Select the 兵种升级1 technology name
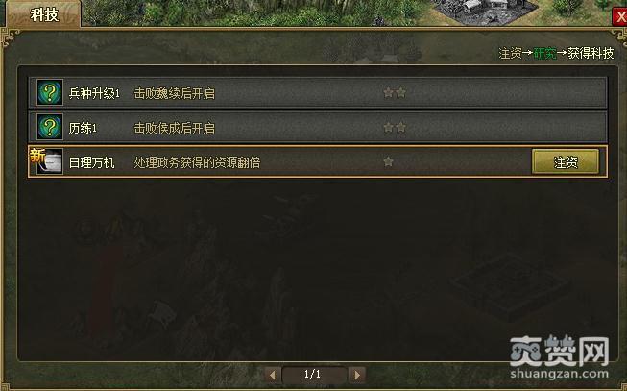The image size is (627, 391). [x=94, y=93]
